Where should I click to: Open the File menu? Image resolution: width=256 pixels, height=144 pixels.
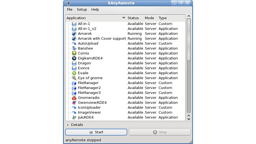(69, 10)
